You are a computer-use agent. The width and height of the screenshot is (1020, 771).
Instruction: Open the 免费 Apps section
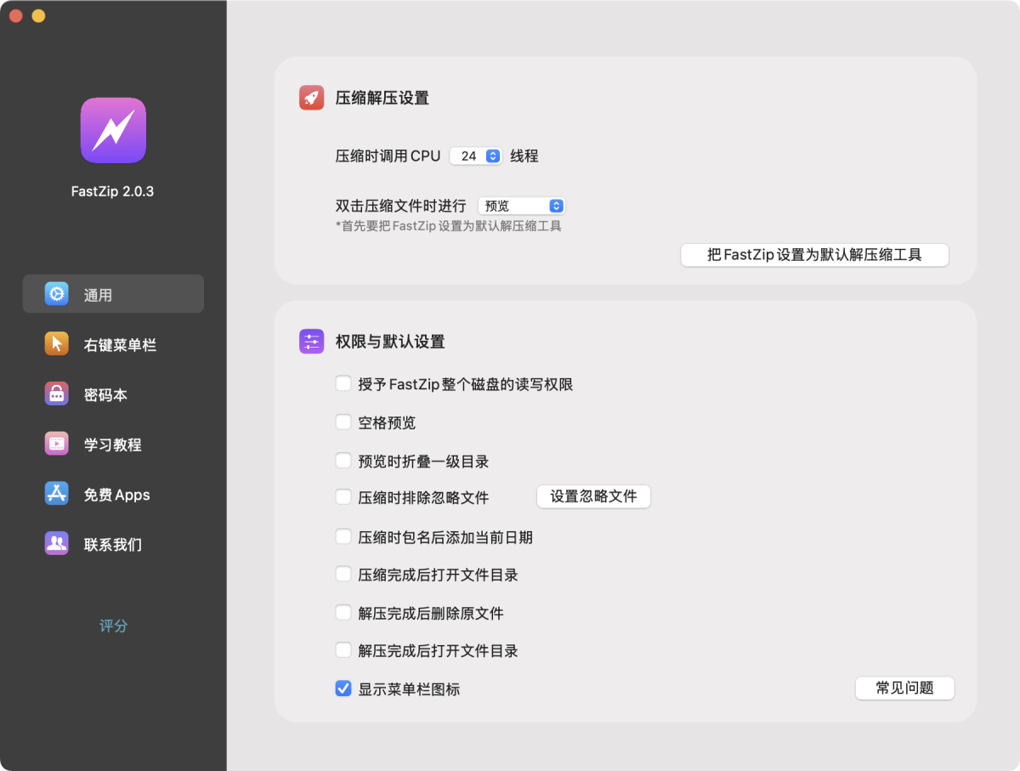113,494
